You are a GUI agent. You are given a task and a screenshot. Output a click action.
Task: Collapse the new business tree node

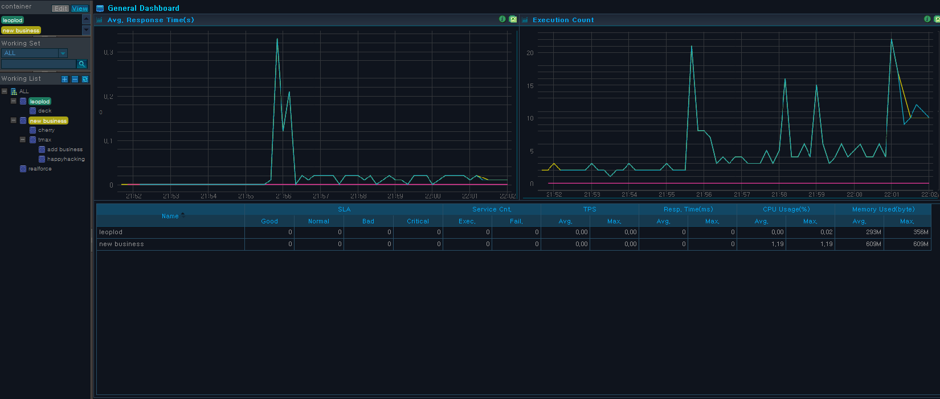[13, 120]
